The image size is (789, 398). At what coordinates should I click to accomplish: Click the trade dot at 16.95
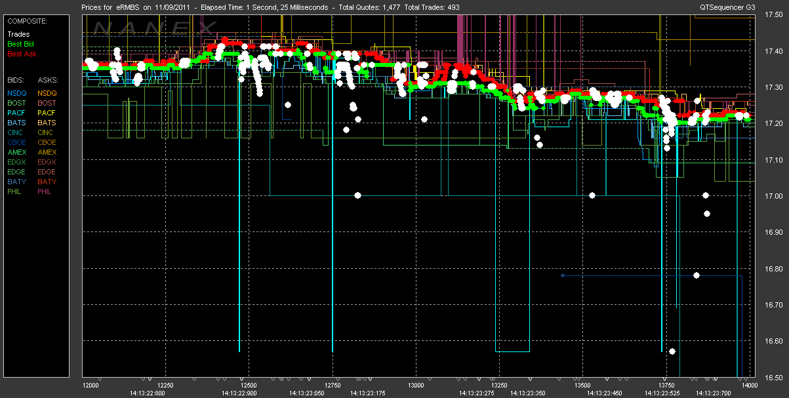707,214
